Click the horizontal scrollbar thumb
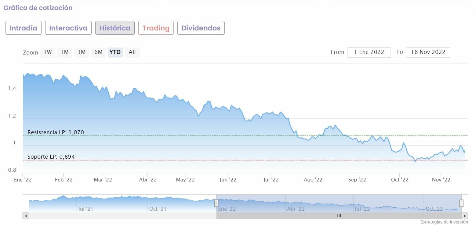The image size is (476, 225). [339, 216]
